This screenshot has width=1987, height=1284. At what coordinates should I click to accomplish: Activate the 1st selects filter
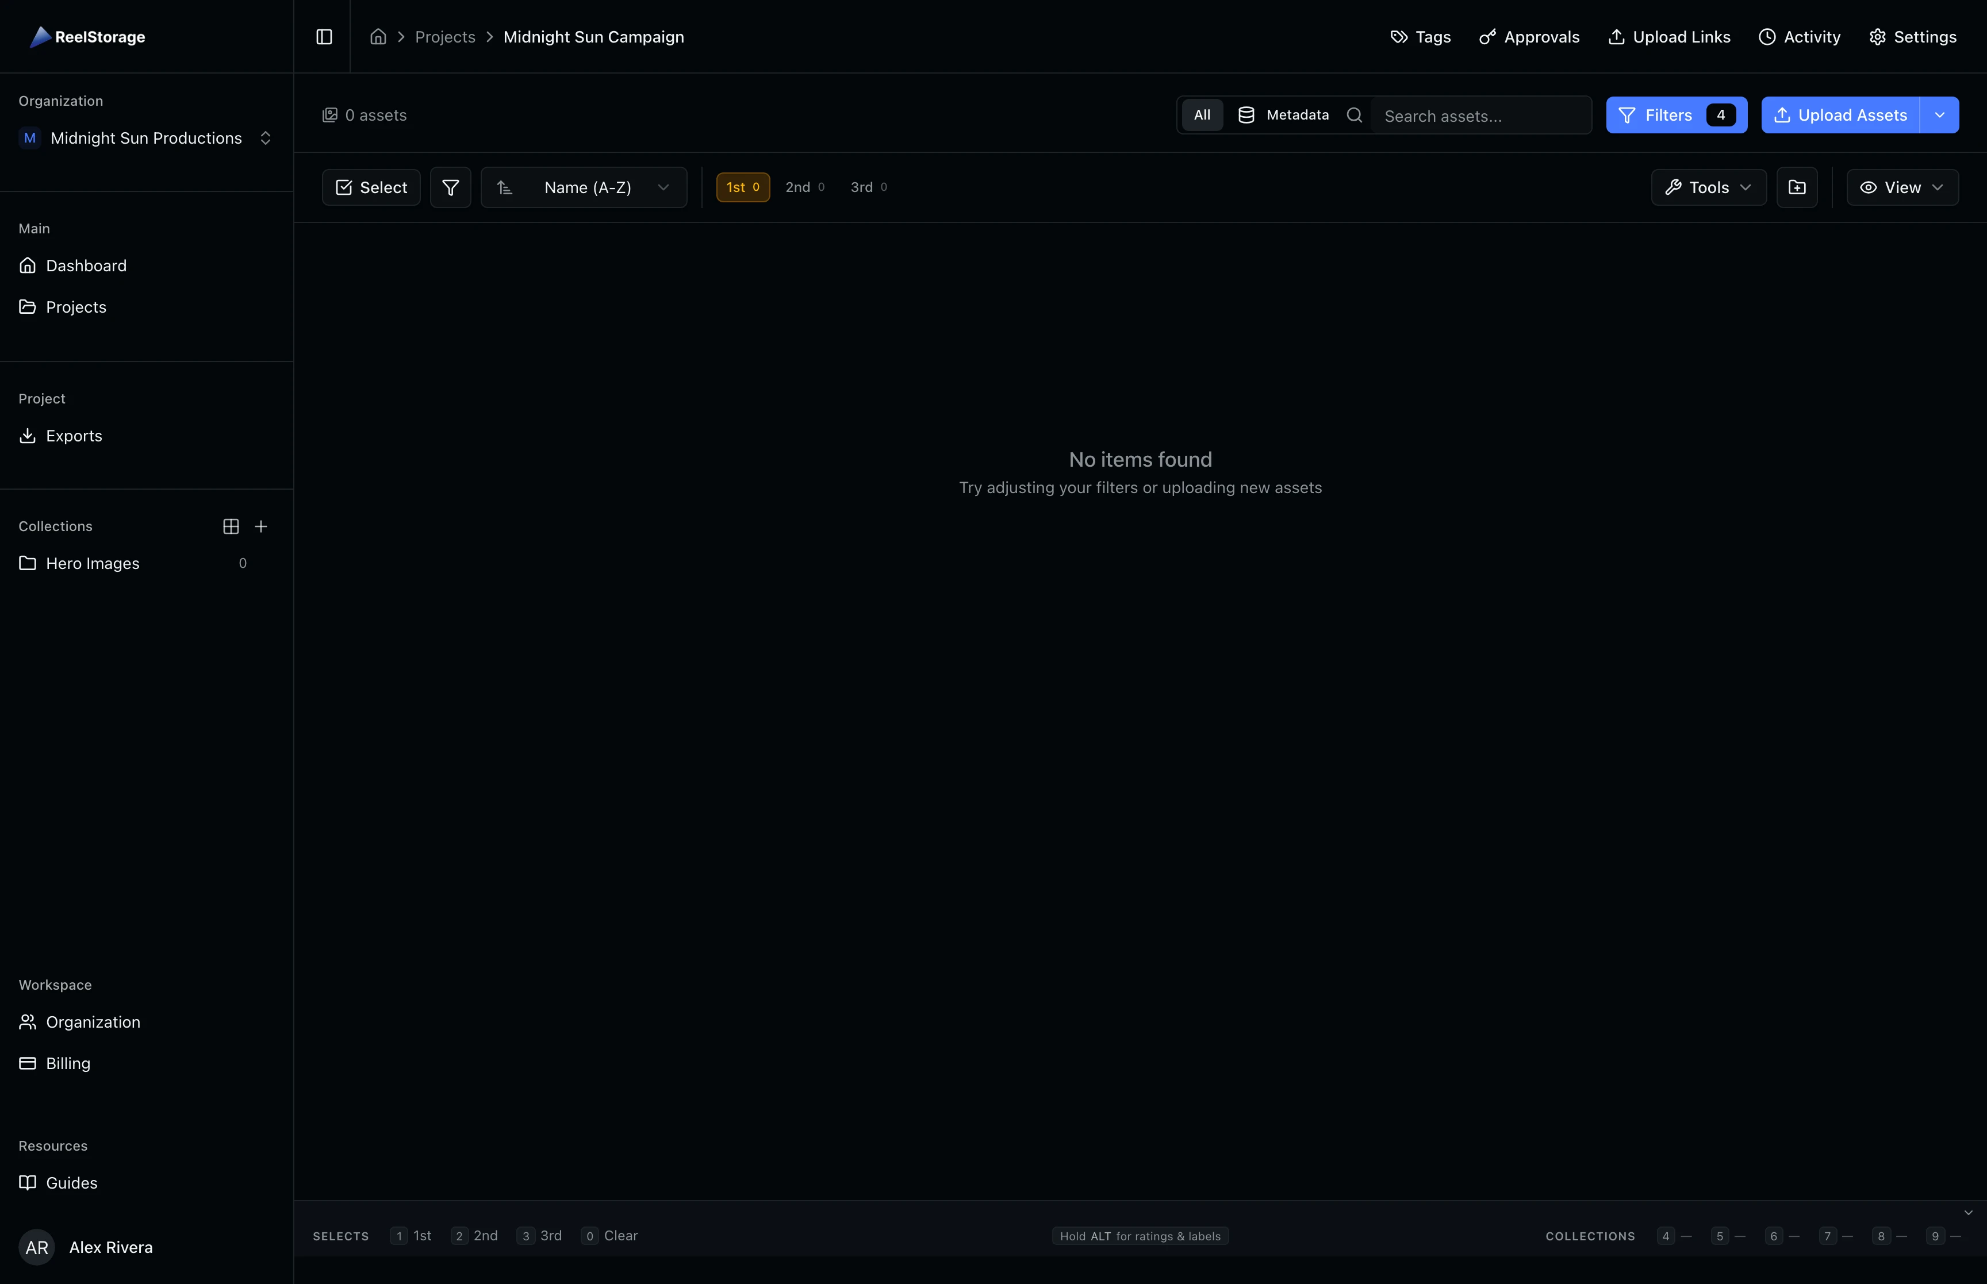coord(742,187)
